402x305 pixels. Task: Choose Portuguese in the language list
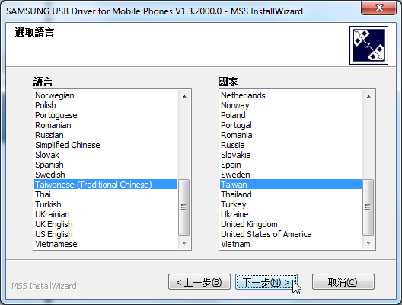click(106, 115)
